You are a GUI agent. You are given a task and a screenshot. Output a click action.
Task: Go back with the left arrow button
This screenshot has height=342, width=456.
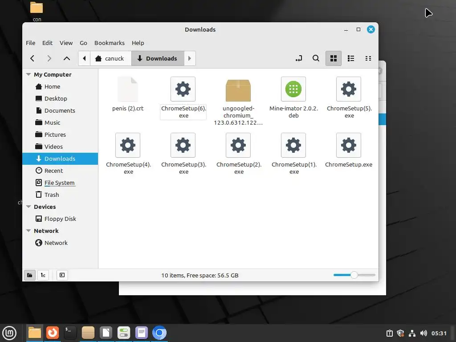coord(32,58)
